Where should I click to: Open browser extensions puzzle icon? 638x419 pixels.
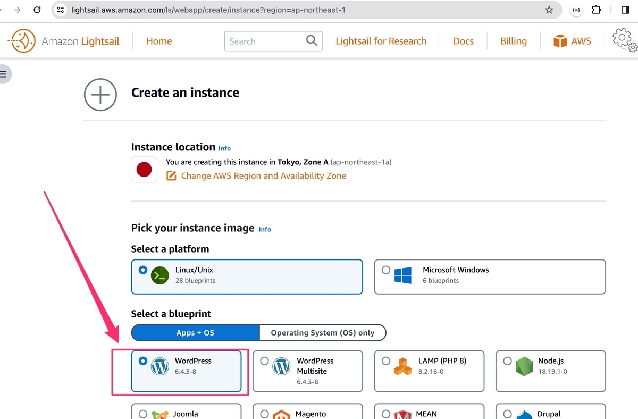[x=596, y=10]
